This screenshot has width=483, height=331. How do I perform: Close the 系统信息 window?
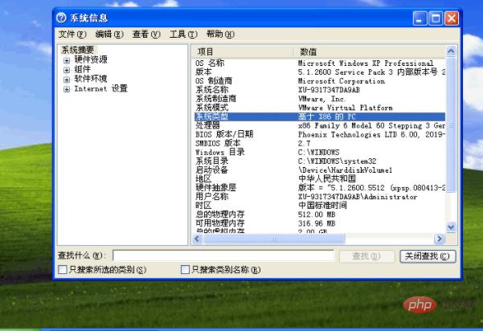pyautogui.click(x=452, y=18)
